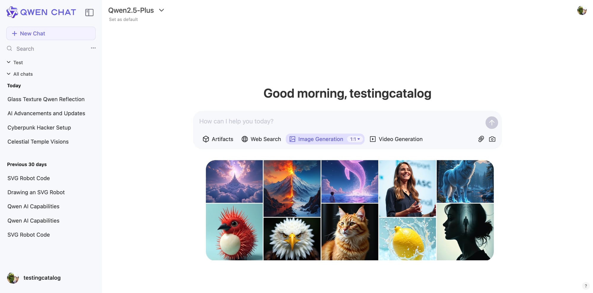This screenshot has height=293, width=593.
Task: Toggle off Image Generation mode
Action: point(316,139)
